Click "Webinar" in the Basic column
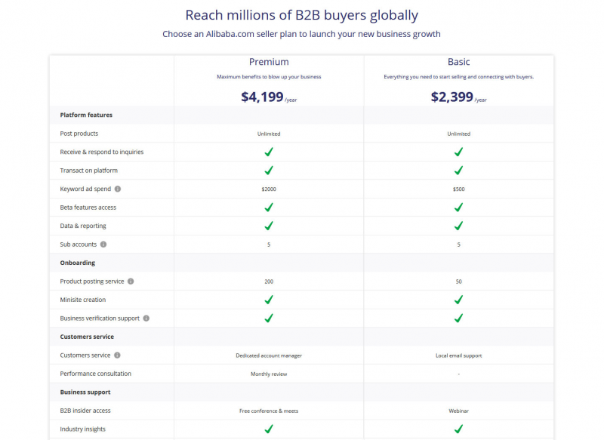The width and height of the screenshot is (604, 440). tap(458, 411)
